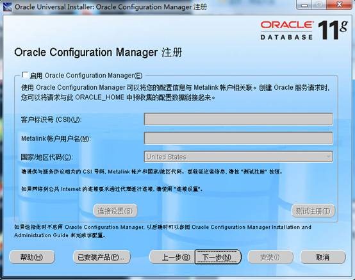Open the 国家/地区代码 United States dropdown
The image size is (355, 280).
[x=238, y=156]
